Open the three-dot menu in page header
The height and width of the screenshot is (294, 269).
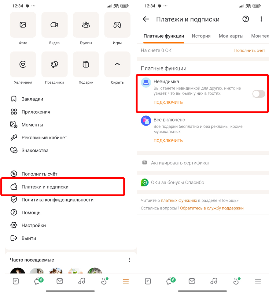[x=261, y=19]
